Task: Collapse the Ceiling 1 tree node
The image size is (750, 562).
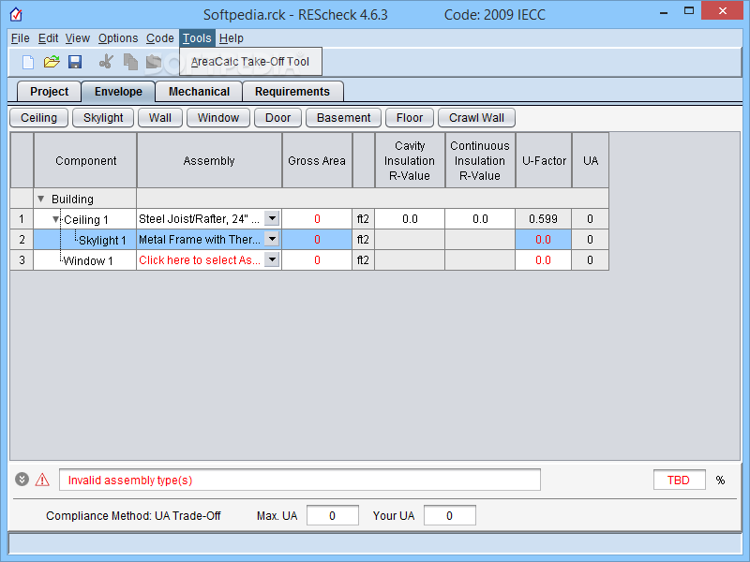Action: tap(55, 219)
